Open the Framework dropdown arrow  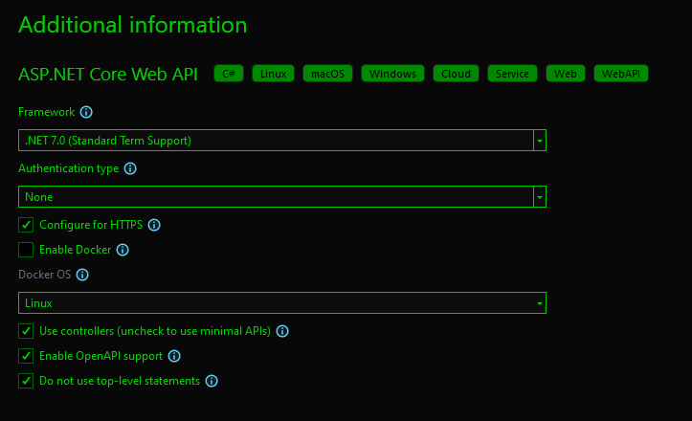point(540,141)
